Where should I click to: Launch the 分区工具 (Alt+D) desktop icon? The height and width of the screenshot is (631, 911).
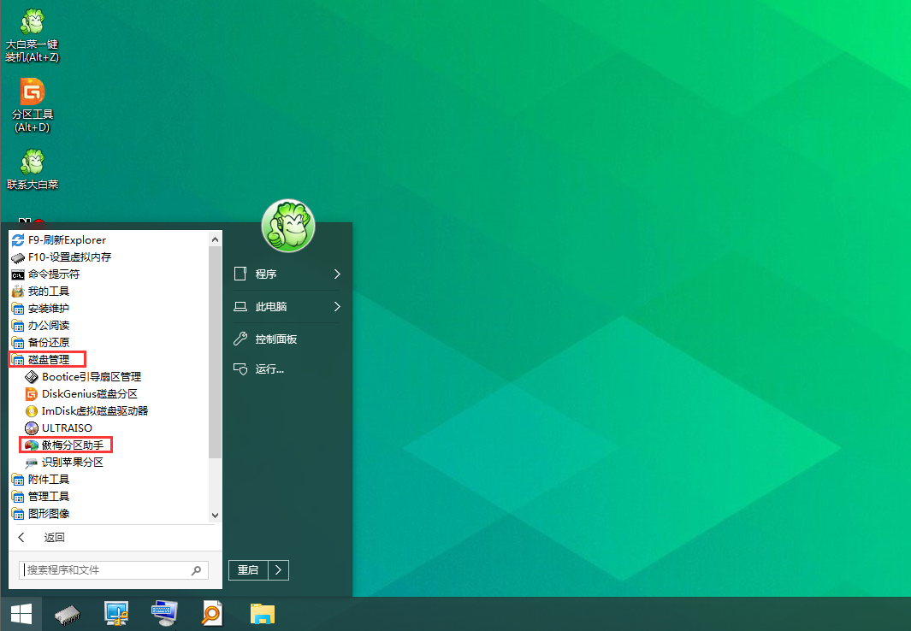(32, 105)
